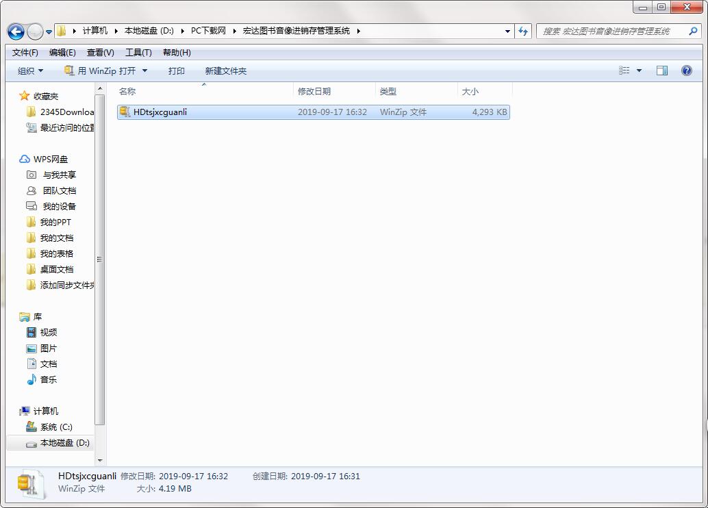Expand the 用 WinZip 打开 dropdown arrow
708x508 pixels.
[145, 71]
